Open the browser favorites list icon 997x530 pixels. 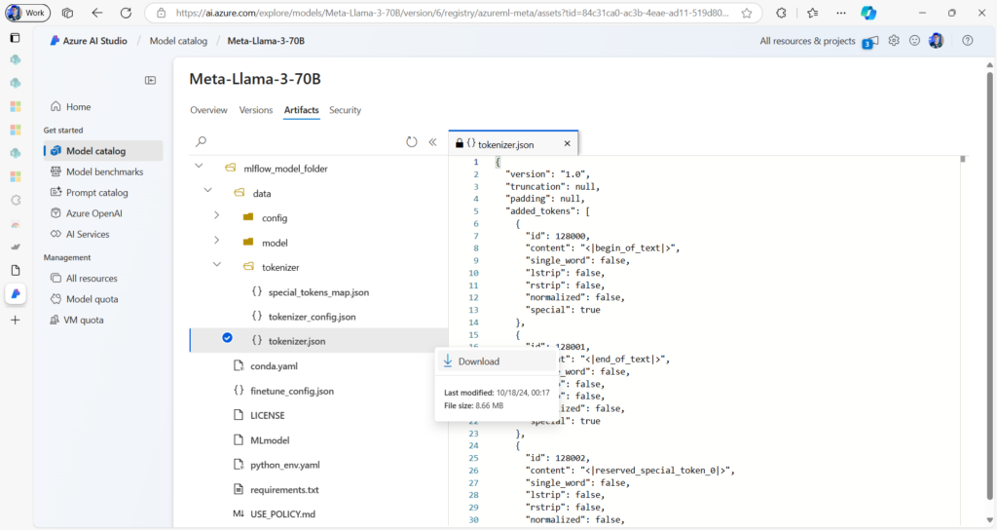pos(813,13)
